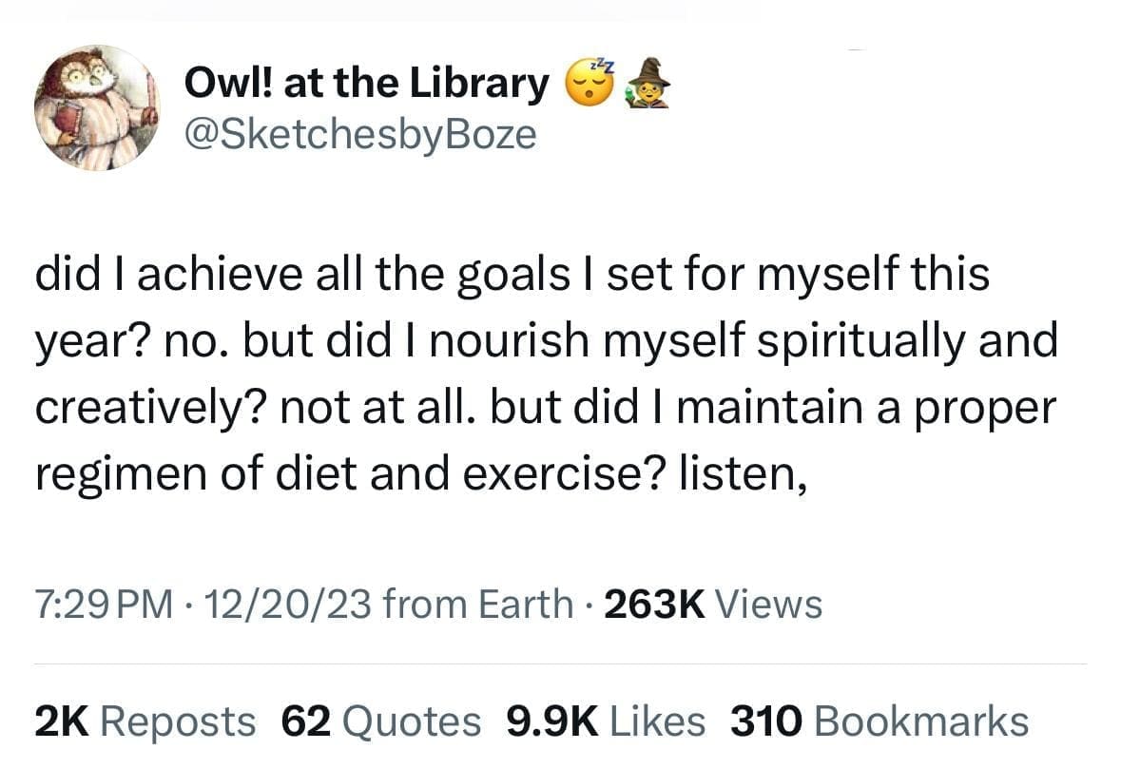Click the sleeping face emoji
The width and height of the screenshot is (1121, 769).
pyautogui.click(x=588, y=84)
